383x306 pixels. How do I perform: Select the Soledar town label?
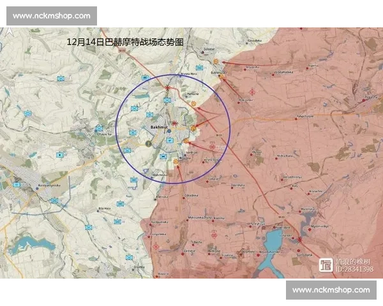click(x=209, y=49)
